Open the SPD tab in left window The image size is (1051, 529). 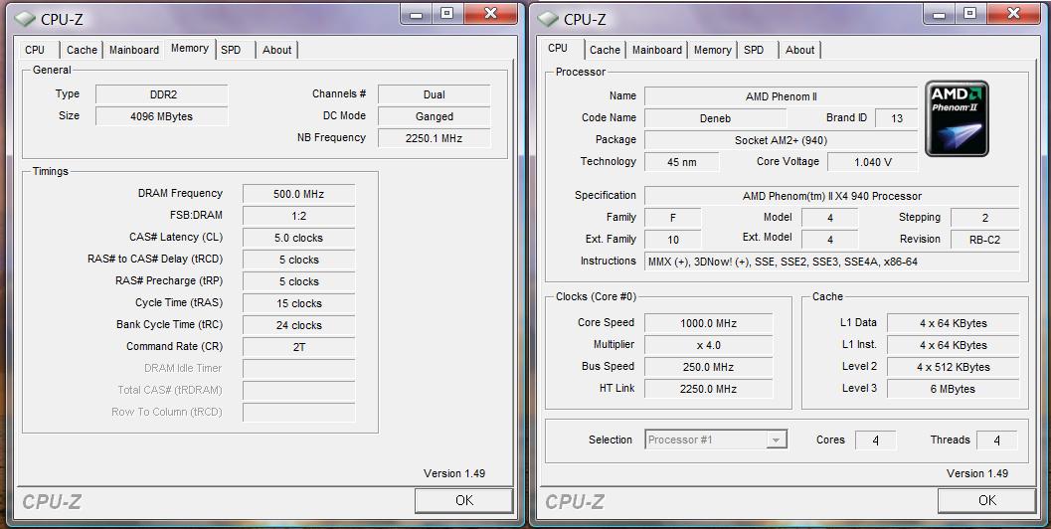coord(232,50)
